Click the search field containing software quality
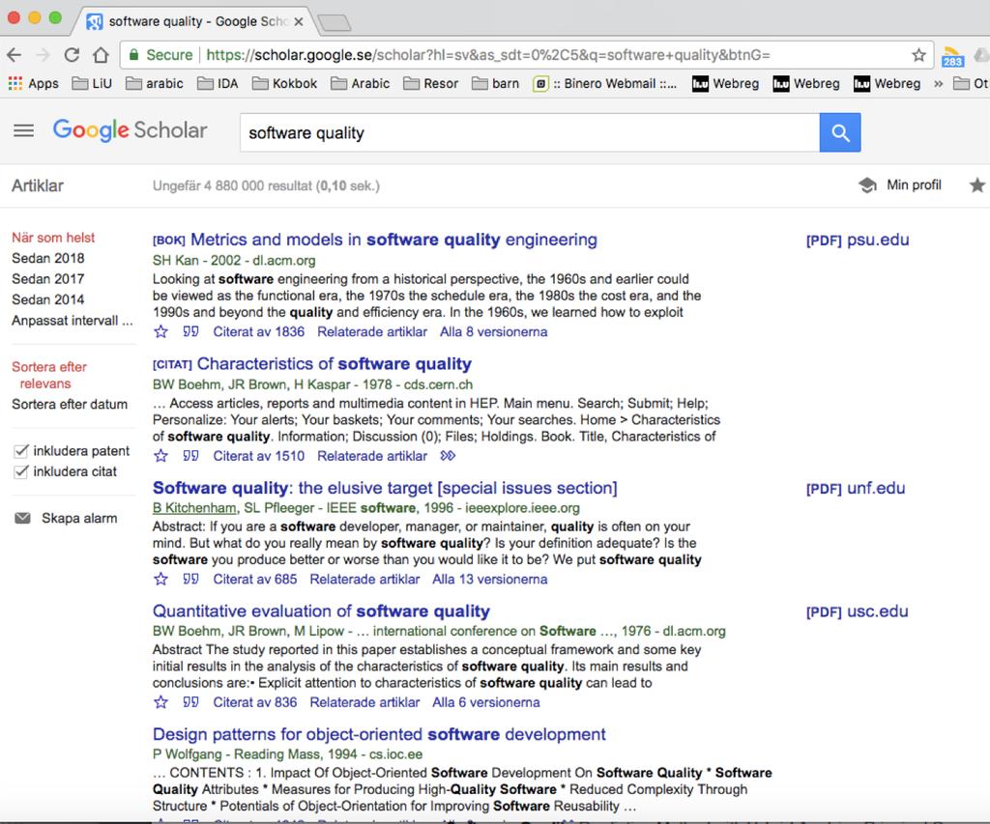The width and height of the screenshot is (990, 824). 530,132
